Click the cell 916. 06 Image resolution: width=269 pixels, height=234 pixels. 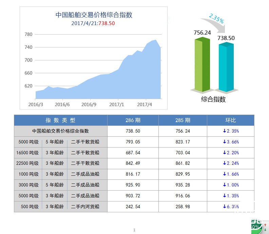pyautogui.click(x=183, y=196)
